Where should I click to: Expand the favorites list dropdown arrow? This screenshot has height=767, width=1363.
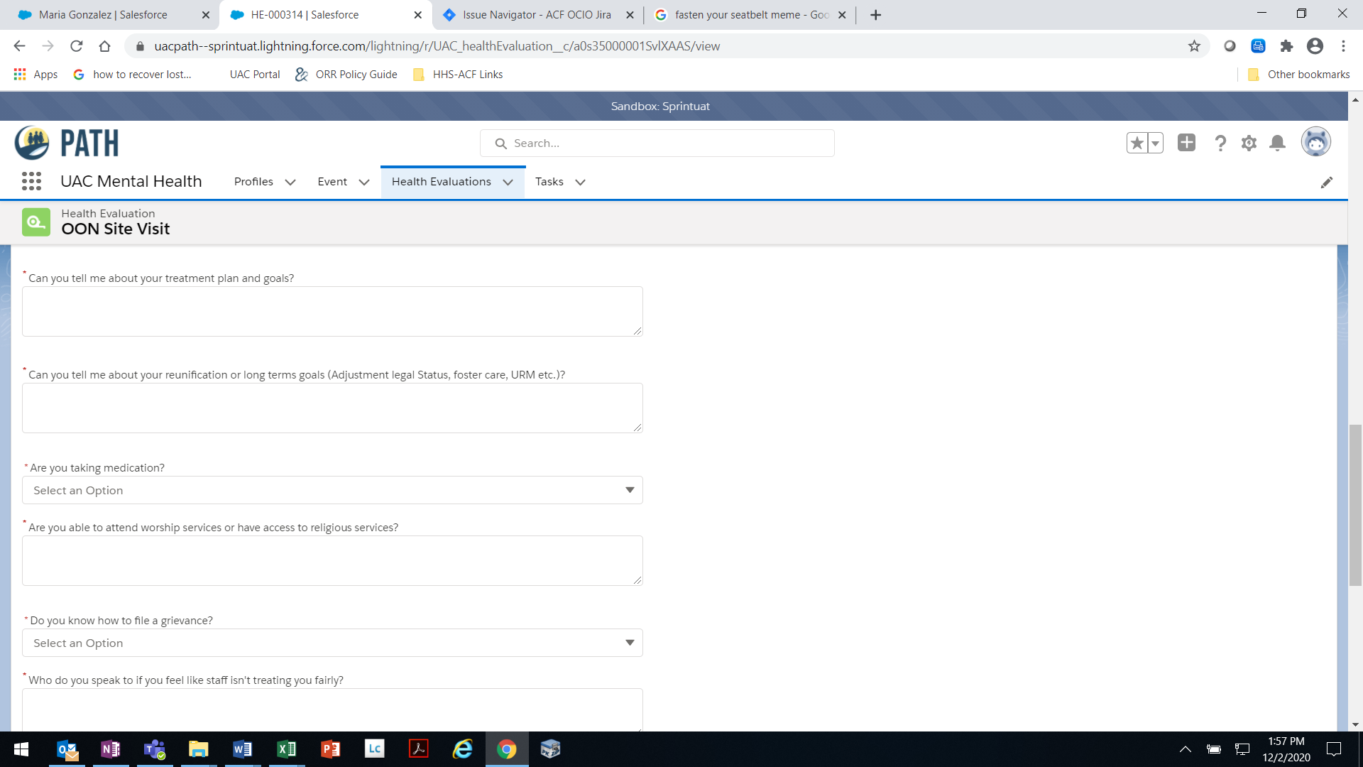(x=1156, y=143)
